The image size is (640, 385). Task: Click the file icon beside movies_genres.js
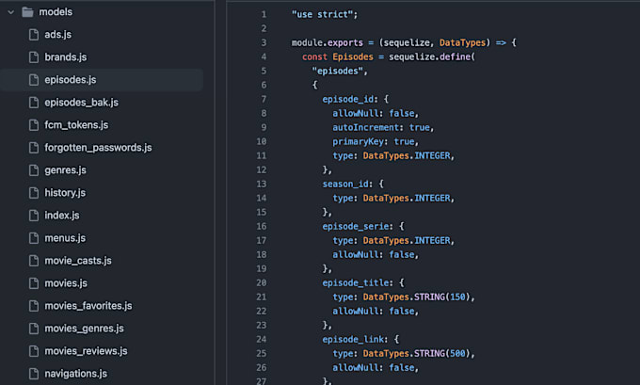[x=34, y=329]
